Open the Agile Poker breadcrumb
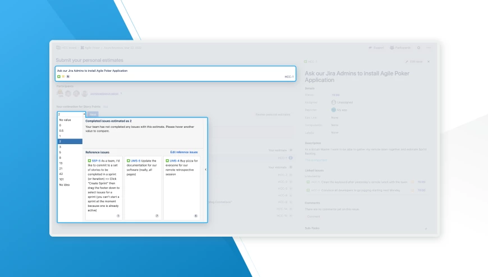 [x=90, y=48]
